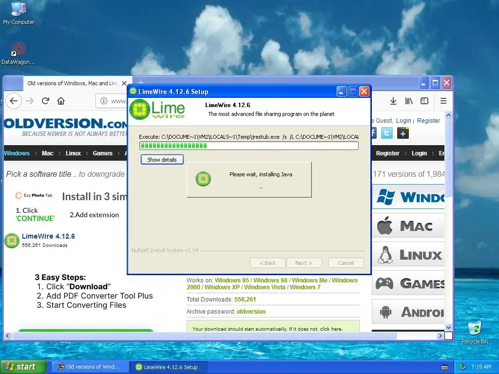Click the Start button
The height and width of the screenshot is (374, 499).
pyautogui.click(x=23, y=367)
